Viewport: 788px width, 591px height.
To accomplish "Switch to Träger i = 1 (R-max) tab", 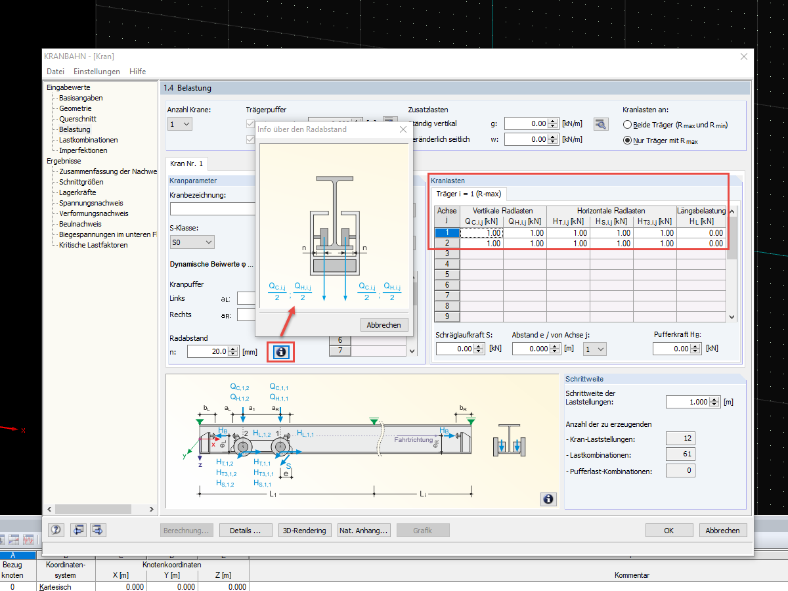I will coord(469,194).
